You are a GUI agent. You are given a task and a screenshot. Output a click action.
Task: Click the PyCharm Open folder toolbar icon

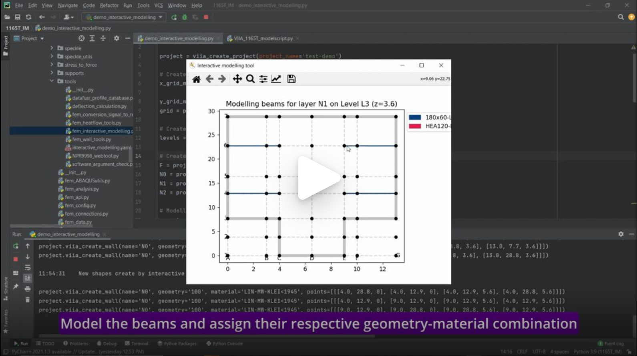coord(7,17)
